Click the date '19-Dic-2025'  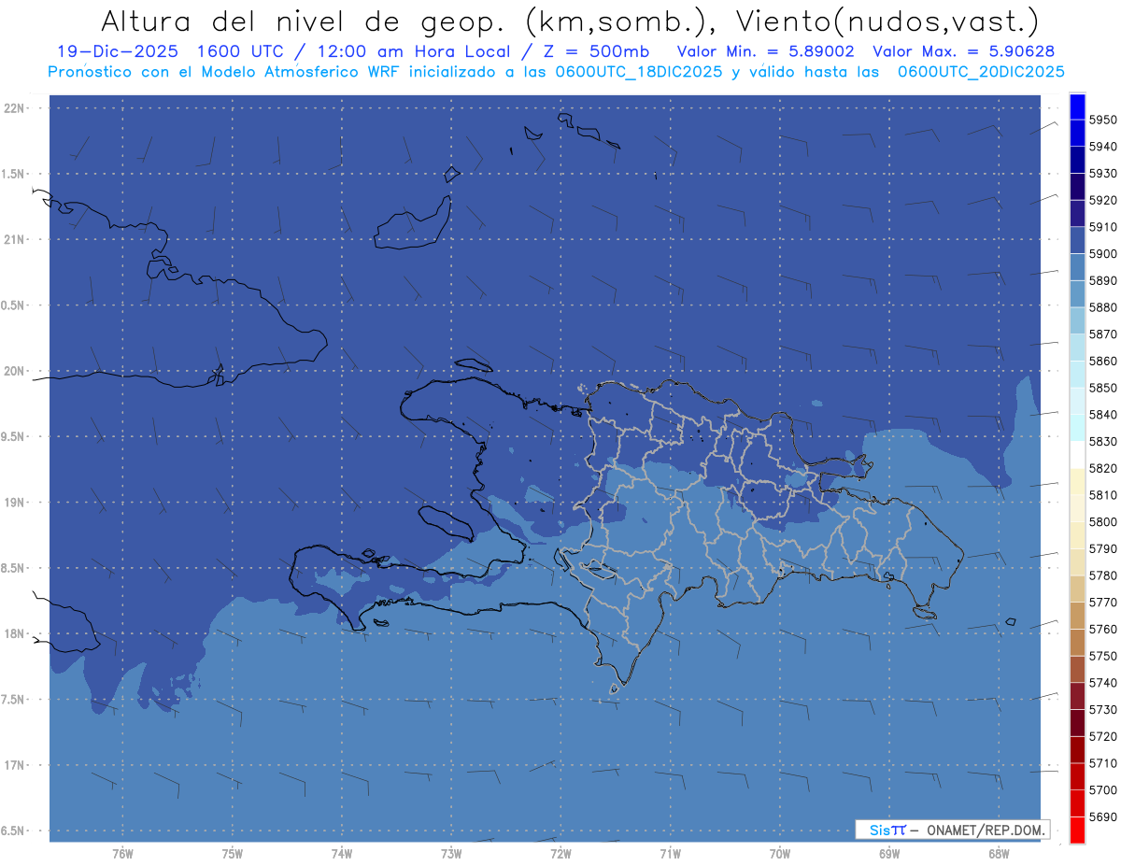(x=116, y=51)
